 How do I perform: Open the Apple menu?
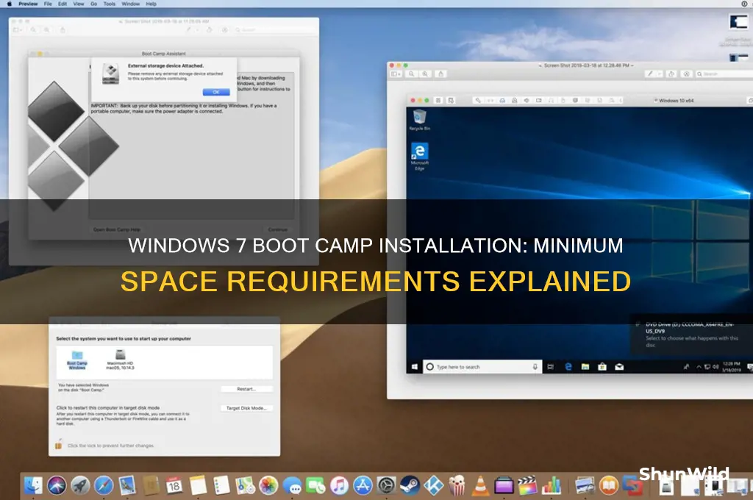pyautogui.click(x=9, y=4)
